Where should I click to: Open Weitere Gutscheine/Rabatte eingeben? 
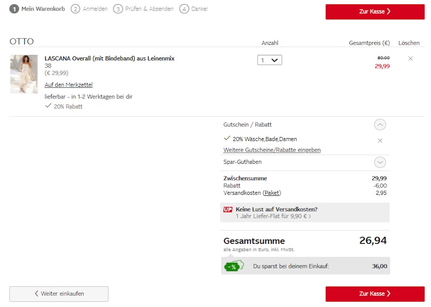tap(271, 150)
